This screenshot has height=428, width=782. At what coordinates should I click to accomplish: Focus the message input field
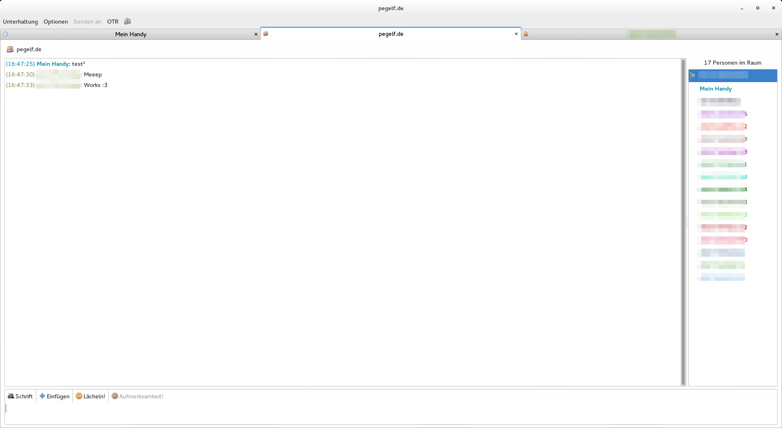click(x=391, y=413)
